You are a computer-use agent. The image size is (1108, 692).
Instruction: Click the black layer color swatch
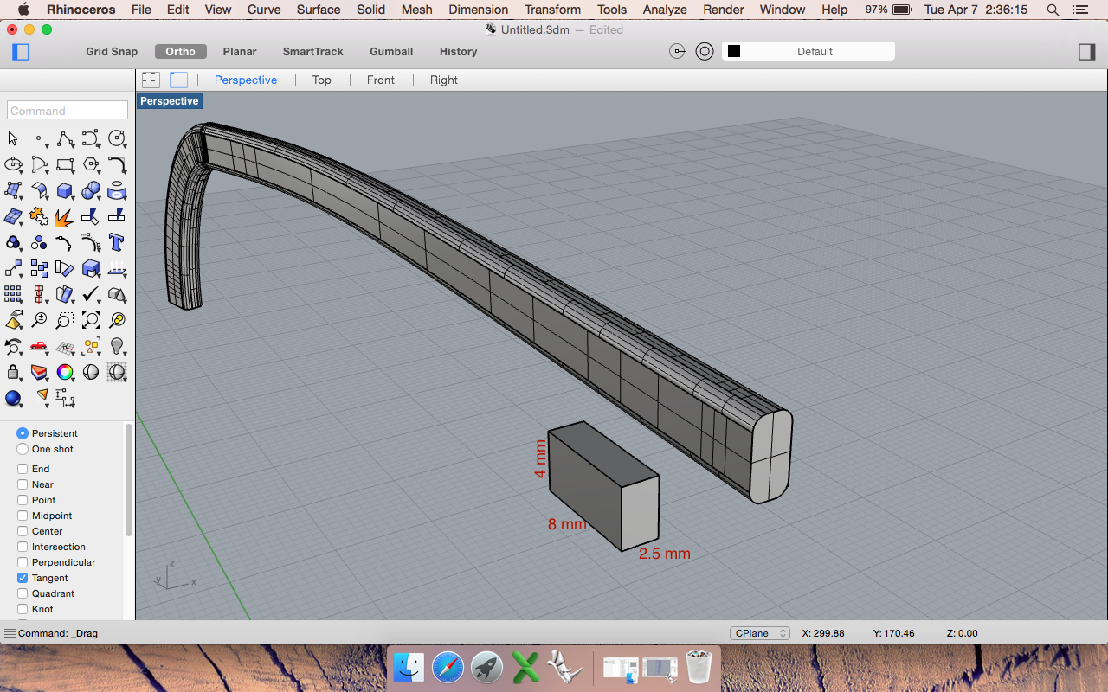click(734, 52)
